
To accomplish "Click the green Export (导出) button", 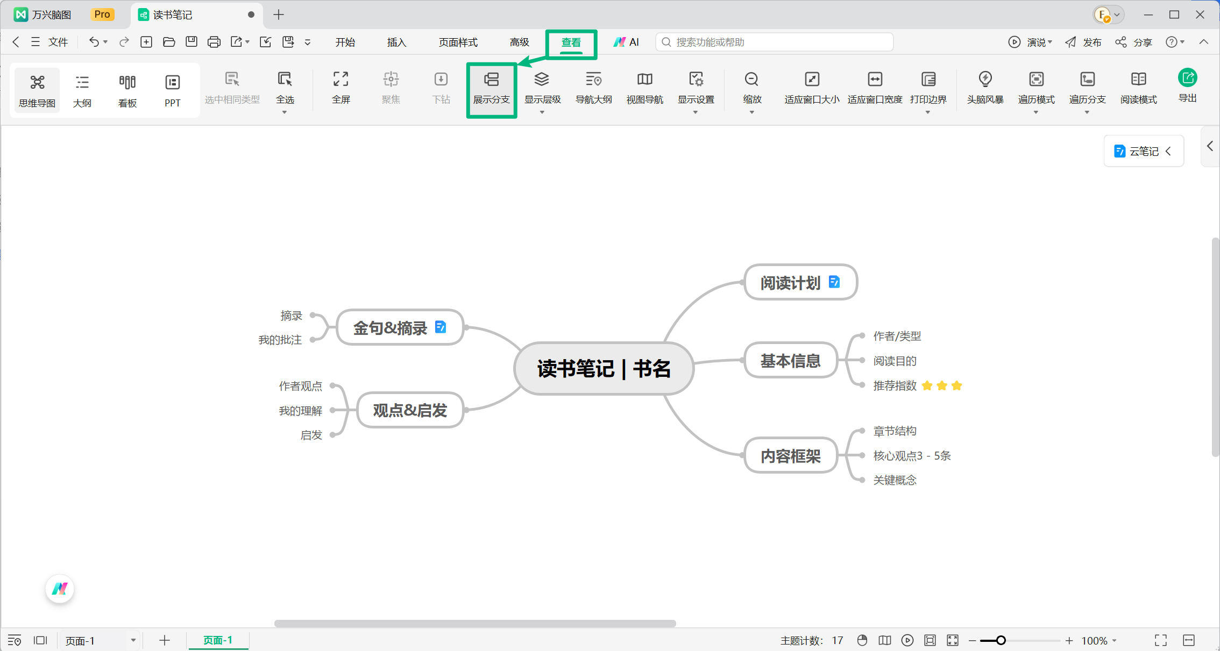I will pos(1187,85).
